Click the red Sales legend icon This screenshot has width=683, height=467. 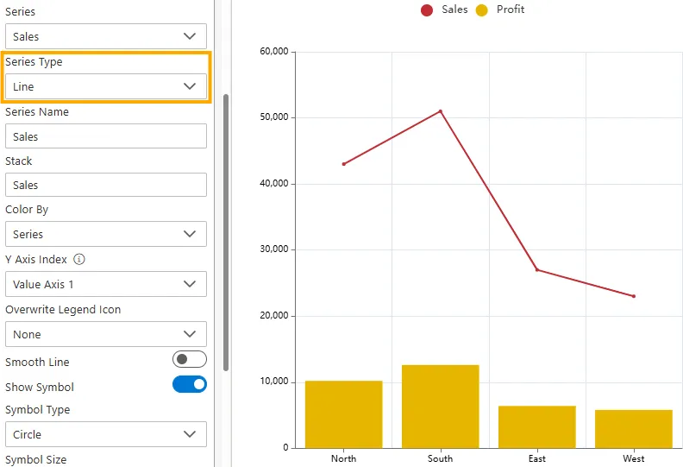pos(427,10)
